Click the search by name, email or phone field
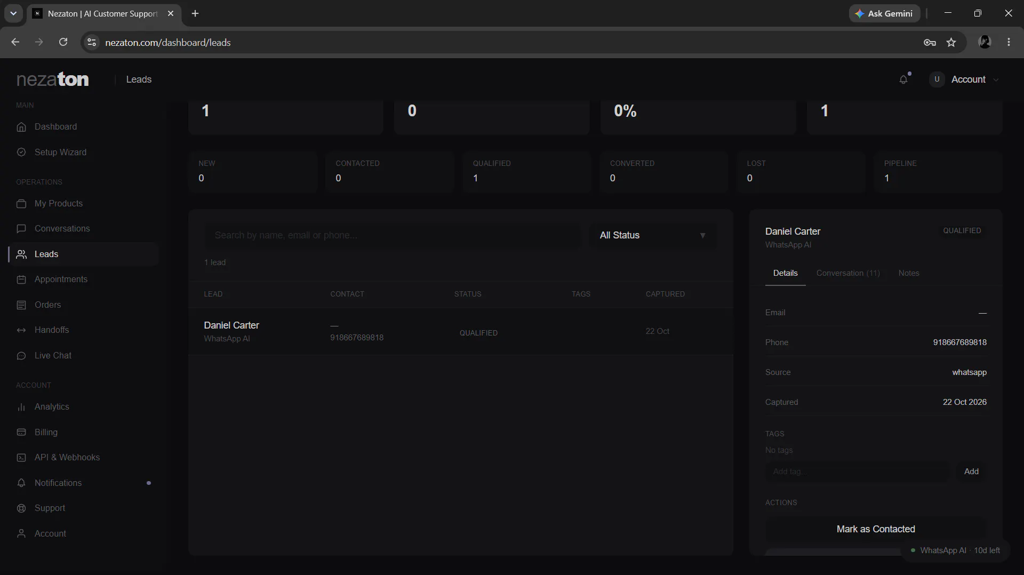1024x575 pixels. click(393, 235)
